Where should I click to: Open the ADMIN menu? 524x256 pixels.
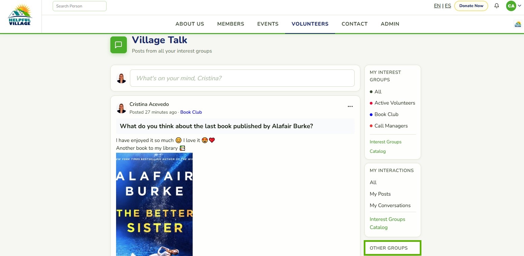pyautogui.click(x=390, y=24)
